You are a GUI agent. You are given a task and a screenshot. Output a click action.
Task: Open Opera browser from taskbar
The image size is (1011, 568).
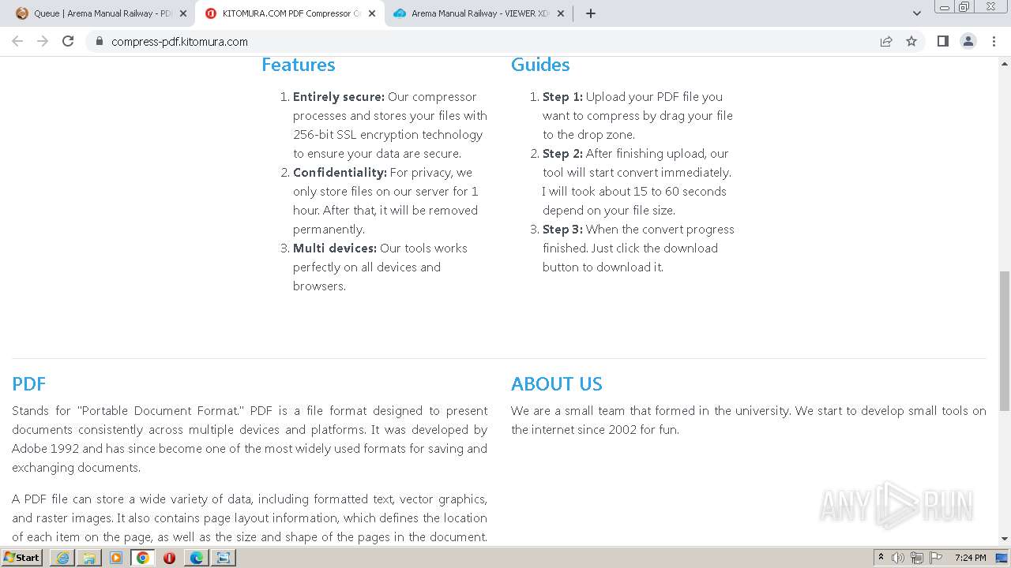coord(169,558)
